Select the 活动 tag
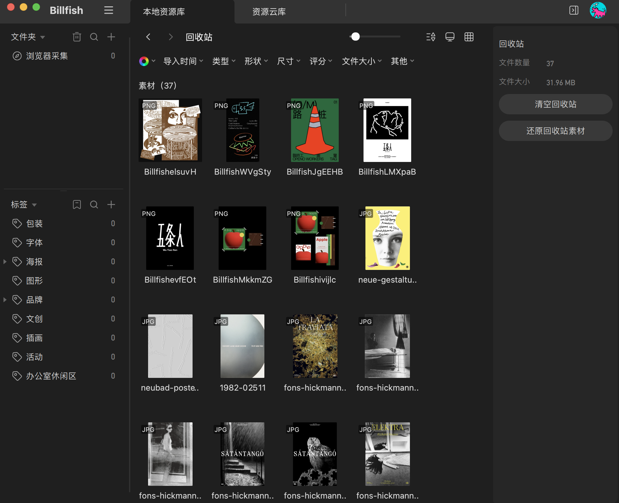The width and height of the screenshot is (619, 503). (64, 357)
